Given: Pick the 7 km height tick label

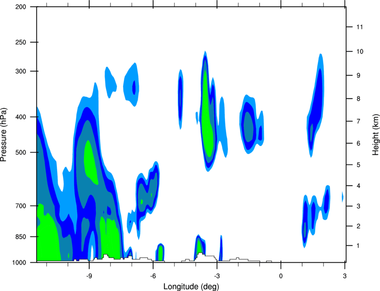Looking at the screenshot, I should pos(359,121).
